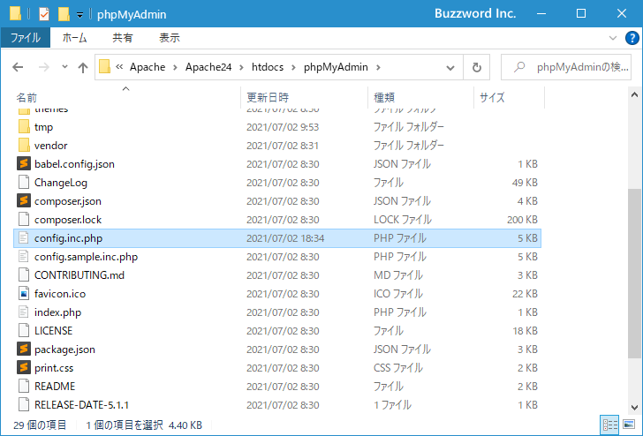The image size is (643, 436).
Task: Click the Apache24 breadcrumb segment
Action: tap(208, 67)
